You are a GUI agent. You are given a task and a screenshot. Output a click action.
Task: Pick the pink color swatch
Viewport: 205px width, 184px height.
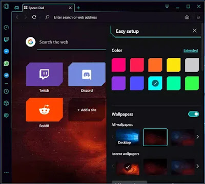(119, 65)
